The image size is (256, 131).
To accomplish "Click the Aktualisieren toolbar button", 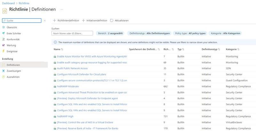I will 119,21.
